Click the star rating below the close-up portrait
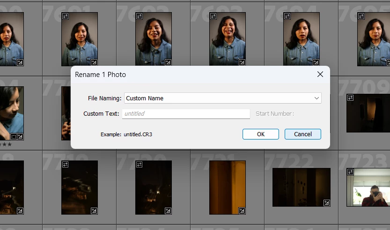 (x=6, y=144)
